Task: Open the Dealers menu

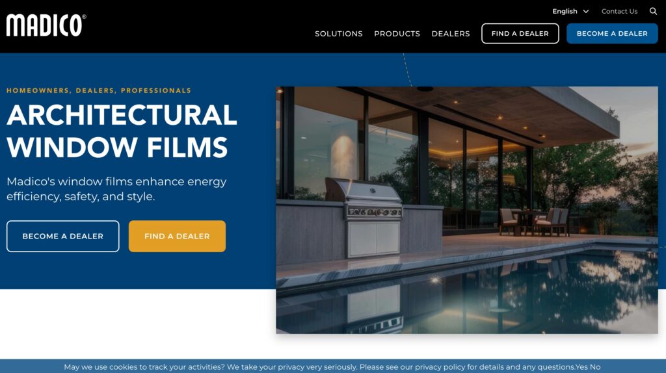Action: (451, 34)
